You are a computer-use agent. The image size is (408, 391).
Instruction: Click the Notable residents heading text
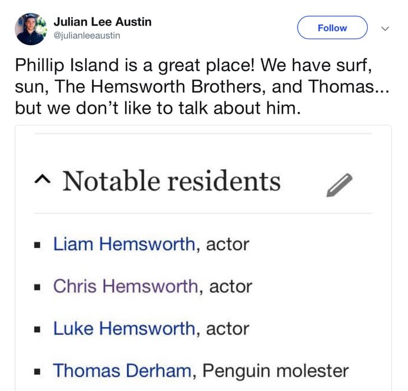coord(171,181)
